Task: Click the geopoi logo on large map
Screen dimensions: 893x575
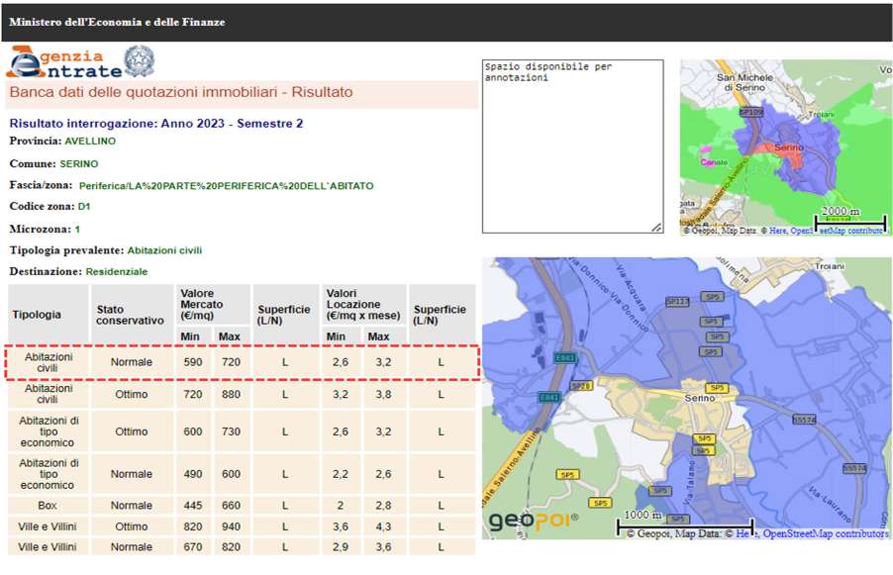Action: click(x=533, y=520)
